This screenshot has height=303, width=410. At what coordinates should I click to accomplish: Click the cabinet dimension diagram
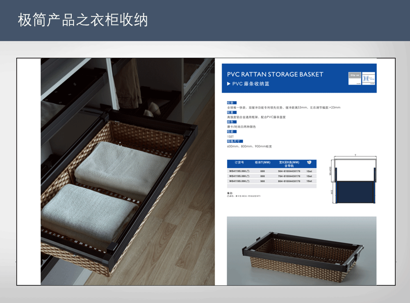pyautogui.click(x=355, y=179)
